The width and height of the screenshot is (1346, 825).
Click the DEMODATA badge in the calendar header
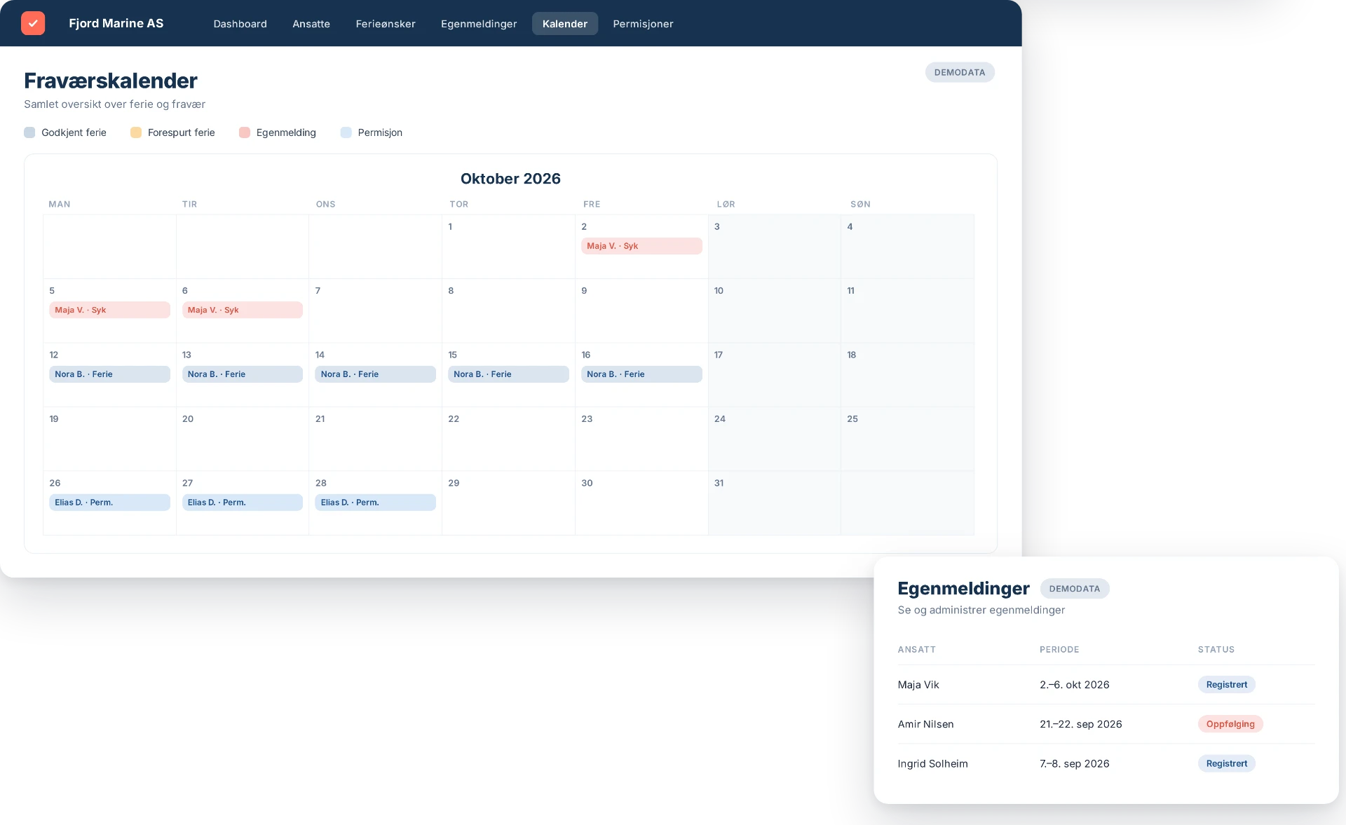coord(960,72)
